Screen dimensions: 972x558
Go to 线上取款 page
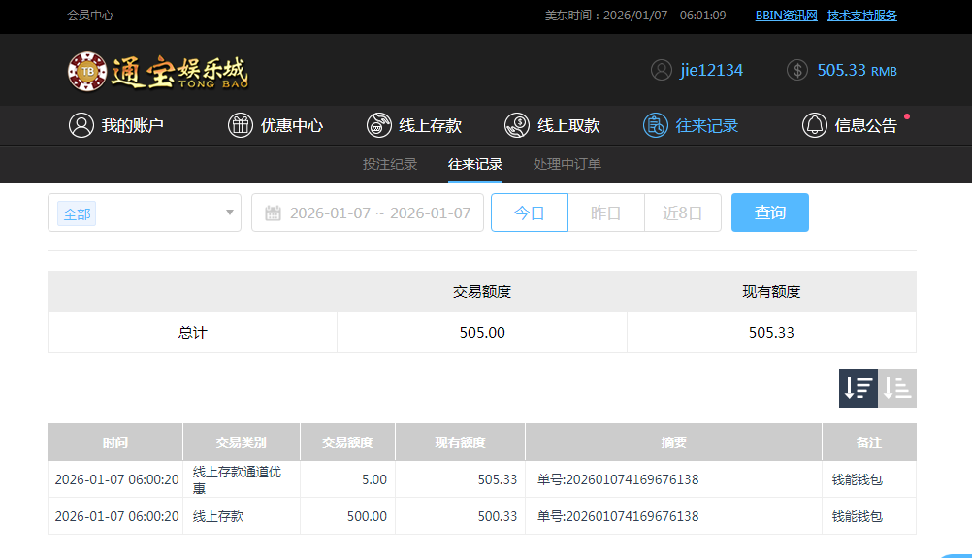point(552,125)
